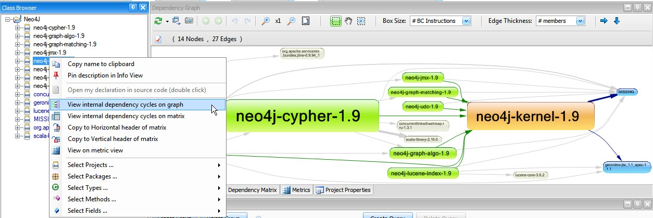Image resolution: width=653 pixels, height=218 pixels.
Task: Click the Copy to Vertical header icon
Action: 57,139
